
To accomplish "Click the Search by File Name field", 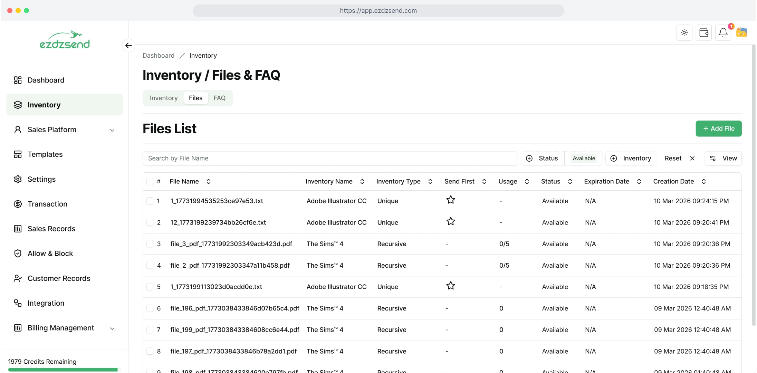I will point(329,159).
